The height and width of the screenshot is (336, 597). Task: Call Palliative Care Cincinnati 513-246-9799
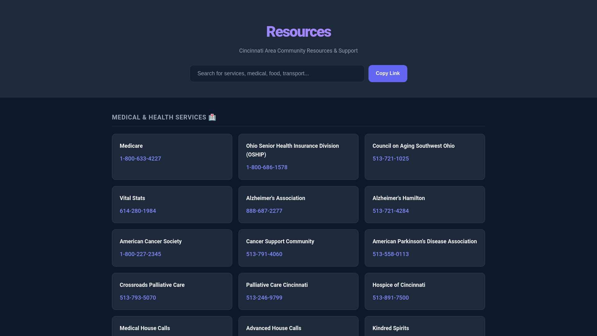(x=264, y=298)
